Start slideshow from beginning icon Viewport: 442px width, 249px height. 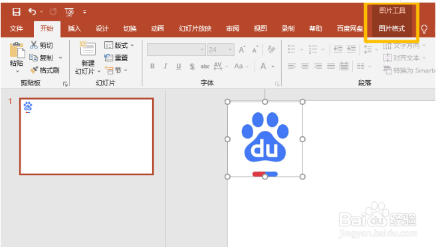tap(69, 12)
